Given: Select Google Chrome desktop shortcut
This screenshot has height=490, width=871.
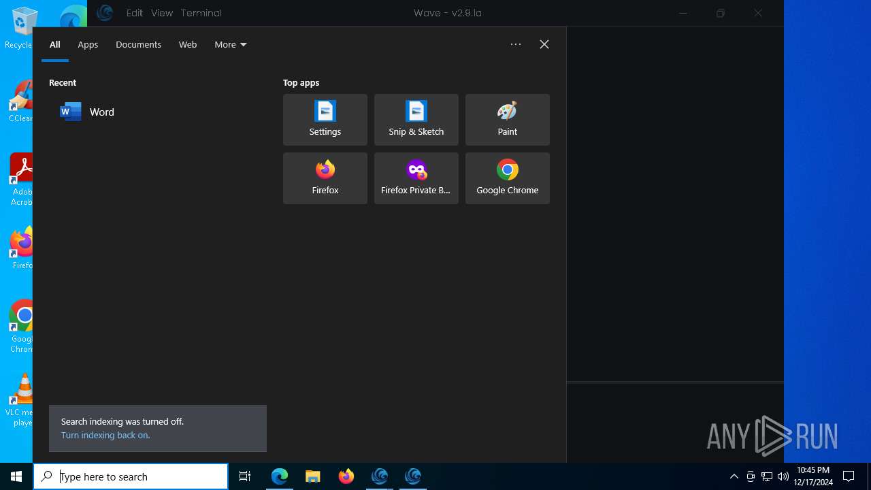Looking at the screenshot, I should [21, 327].
